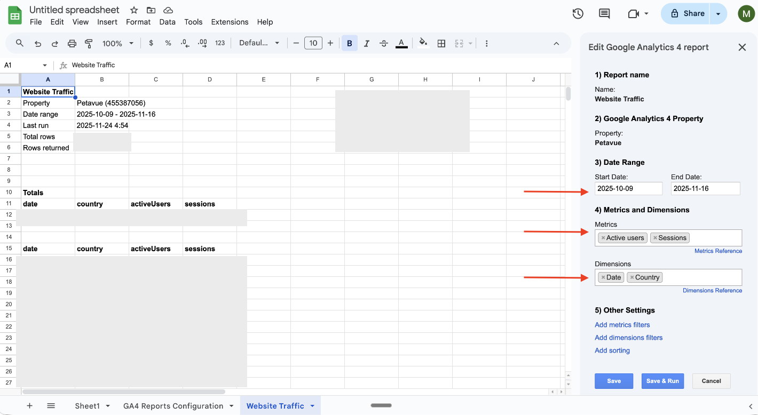The image size is (758, 415).
Task: Open the text color picker
Action: [401, 43]
